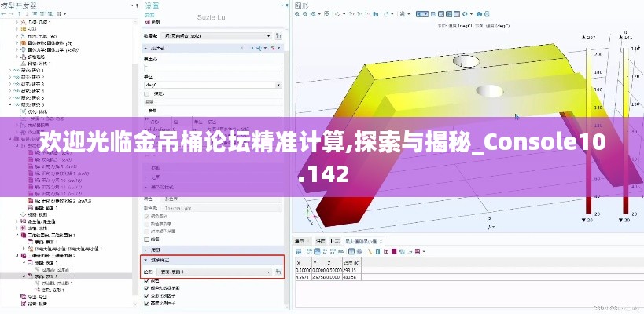Click the insert expression icon in expression header
644x314 pixels.
click(x=273, y=48)
